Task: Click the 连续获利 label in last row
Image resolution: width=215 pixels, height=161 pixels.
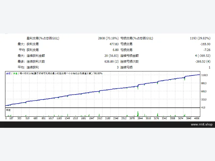Action: pos(33,67)
